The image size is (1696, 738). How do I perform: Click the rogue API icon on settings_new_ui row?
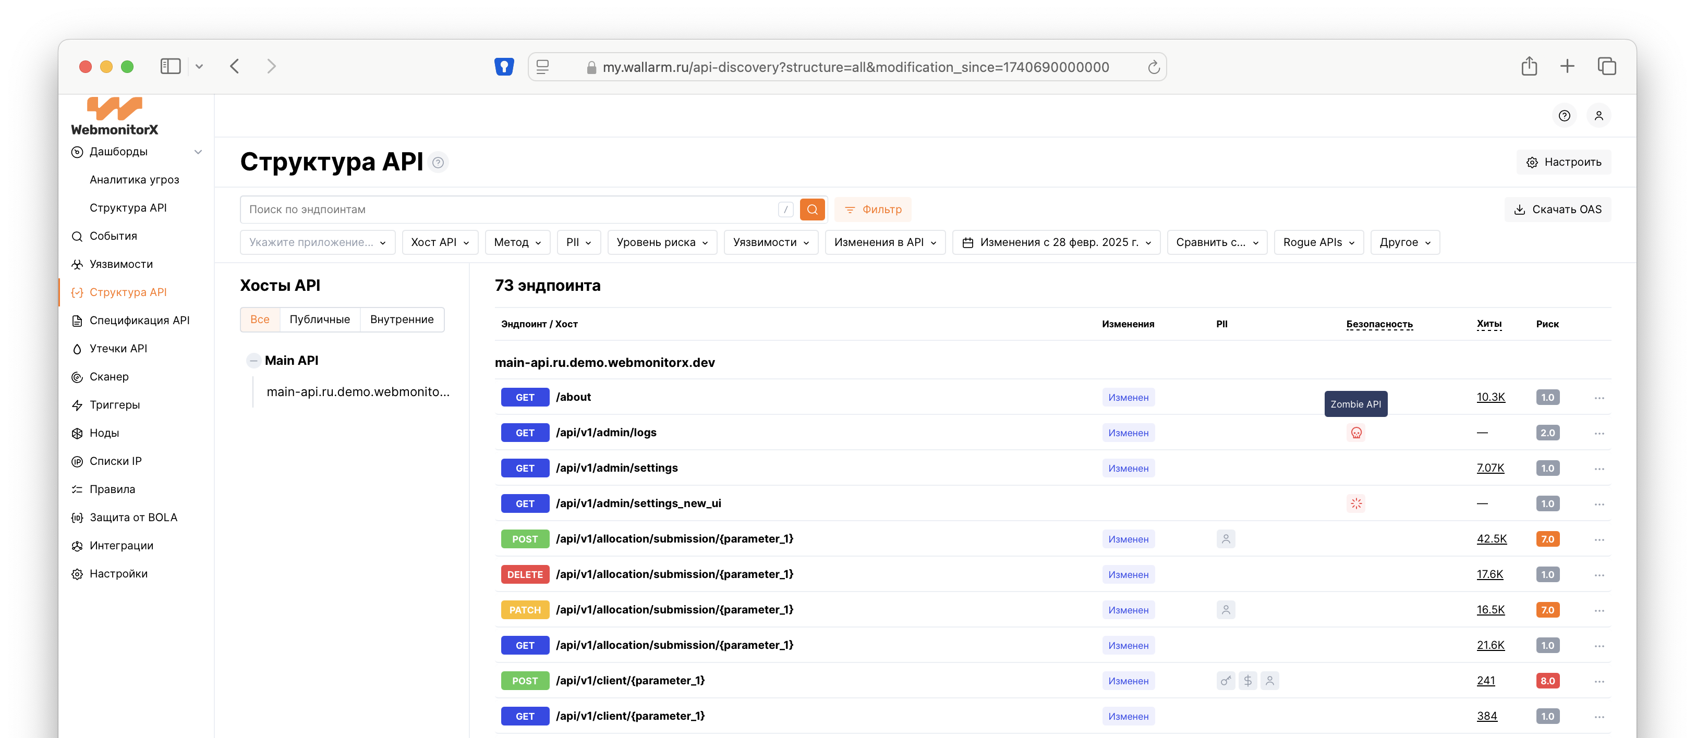pos(1355,504)
